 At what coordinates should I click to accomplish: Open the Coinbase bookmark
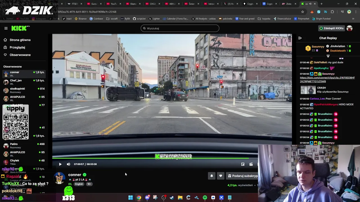[x=96, y=19]
